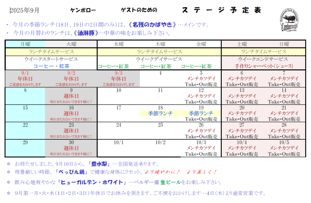Click the '油淋豚' monthly lunch name
The image size is (311, 203).
coord(86,33)
